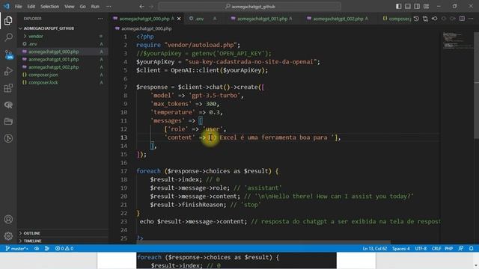
Task: Open the Search view in activity bar
Action: pyautogui.click(x=8, y=37)
